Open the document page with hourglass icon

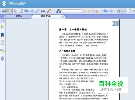(96, 11)
